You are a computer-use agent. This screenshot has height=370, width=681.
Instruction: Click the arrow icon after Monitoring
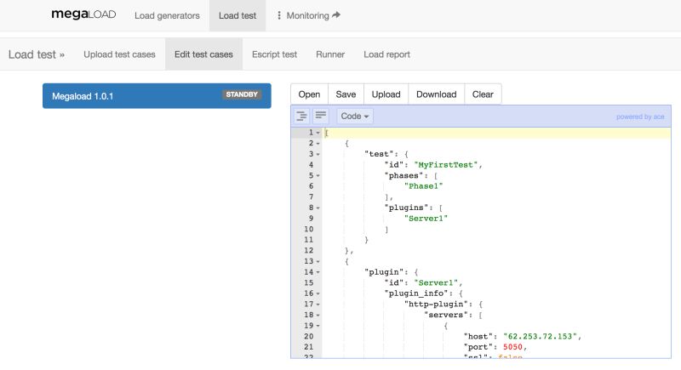pos(336,15)
